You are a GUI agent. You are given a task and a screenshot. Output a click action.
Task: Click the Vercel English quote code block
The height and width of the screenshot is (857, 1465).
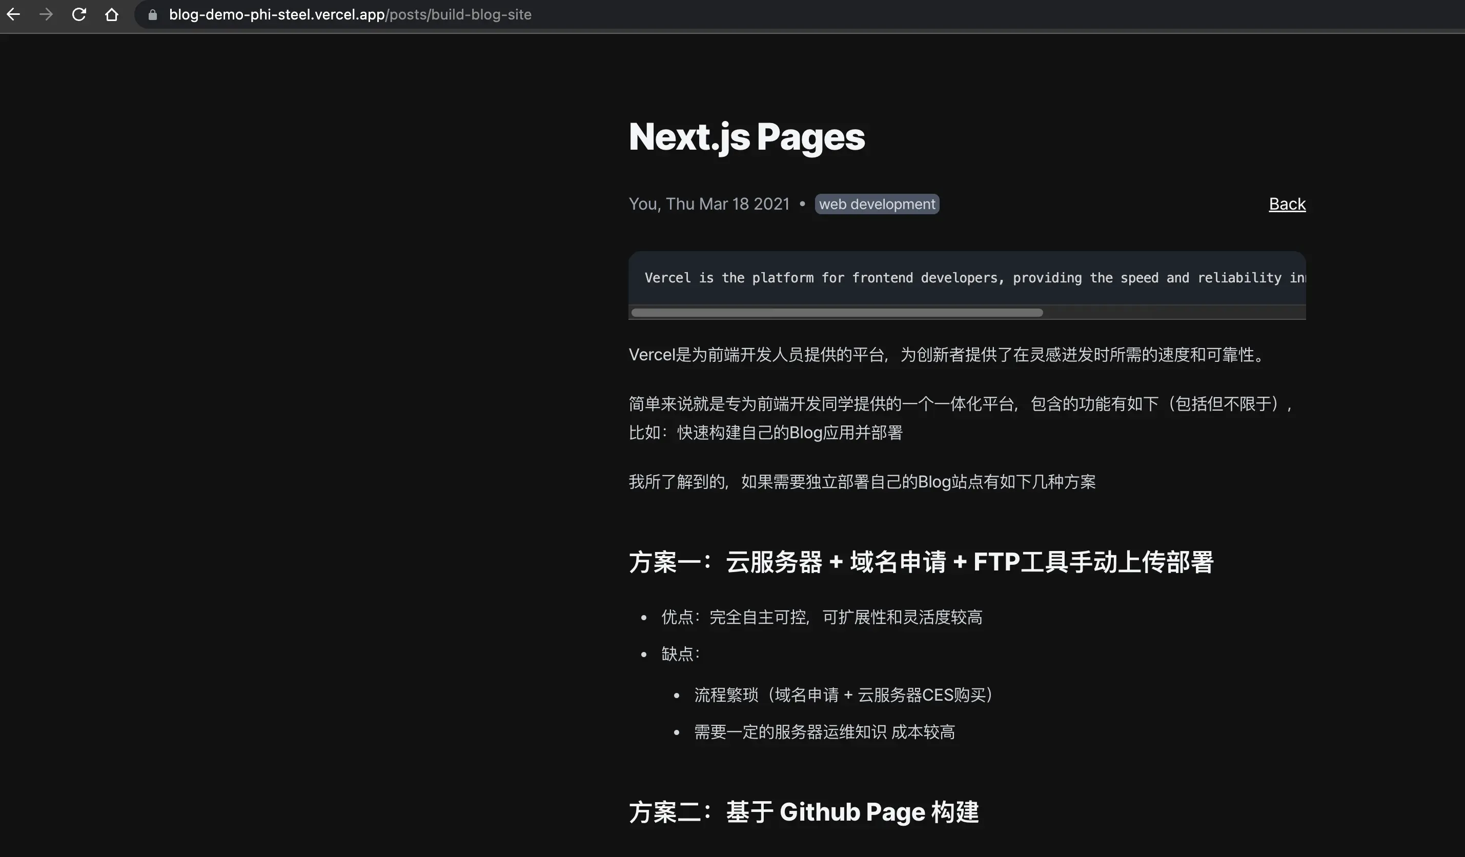click(x=966, y=278)
